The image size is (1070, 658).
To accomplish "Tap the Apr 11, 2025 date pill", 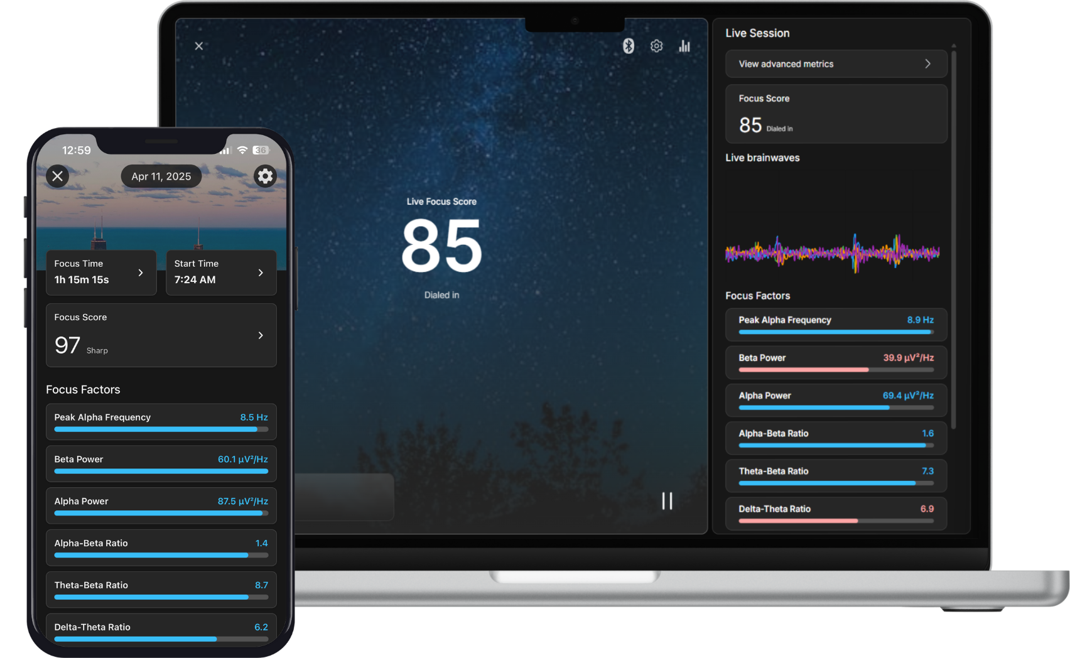I will pyautogui.click(x=161, y=176).
